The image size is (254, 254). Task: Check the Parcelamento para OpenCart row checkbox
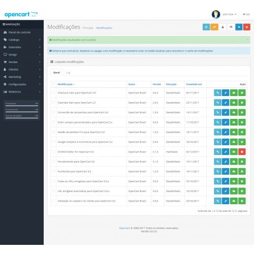pos(53,162)
